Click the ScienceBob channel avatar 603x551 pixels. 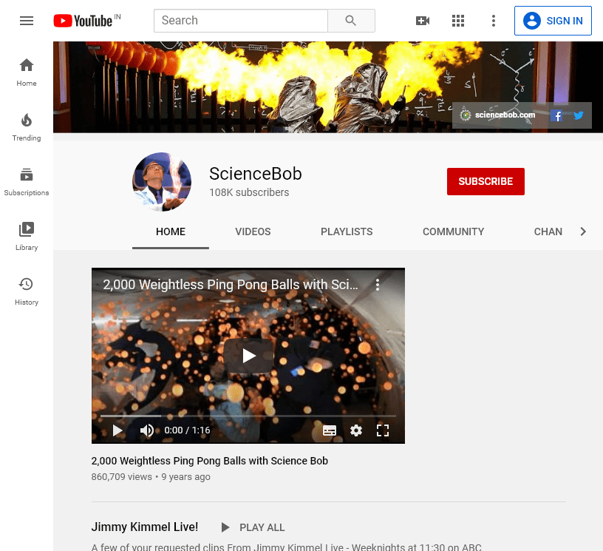point(162,182)
